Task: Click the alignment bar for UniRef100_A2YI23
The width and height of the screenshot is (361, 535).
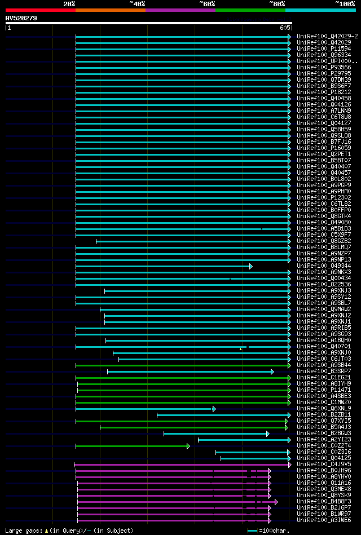Action: tap(245, 440)
